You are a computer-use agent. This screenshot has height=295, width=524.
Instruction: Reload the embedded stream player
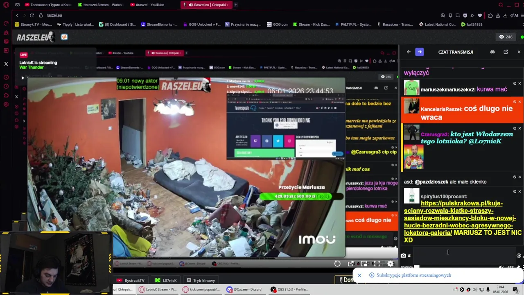click(337, 264)
